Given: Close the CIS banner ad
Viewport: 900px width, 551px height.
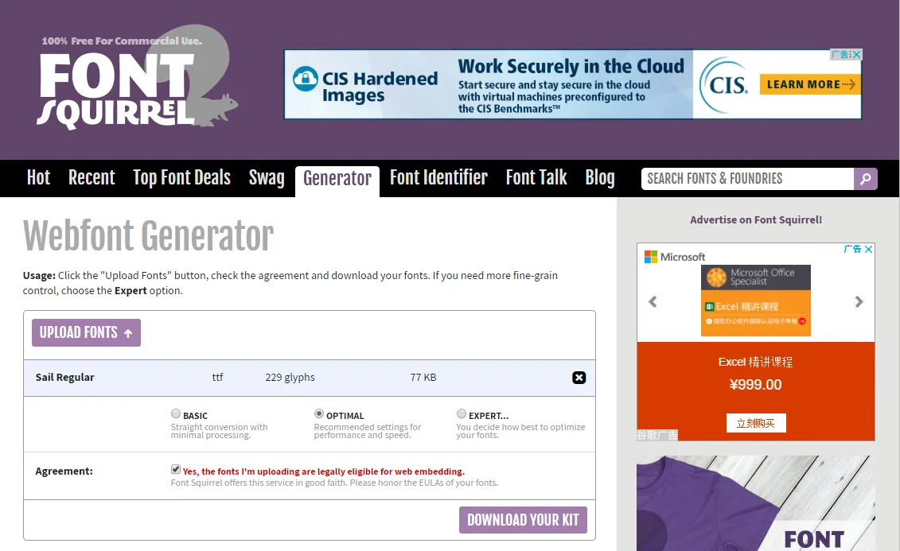Looking at the screenshot, I should 856,55.
